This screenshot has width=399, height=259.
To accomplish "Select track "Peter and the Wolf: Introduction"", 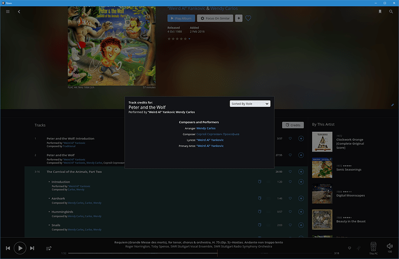I will [71, 139].
